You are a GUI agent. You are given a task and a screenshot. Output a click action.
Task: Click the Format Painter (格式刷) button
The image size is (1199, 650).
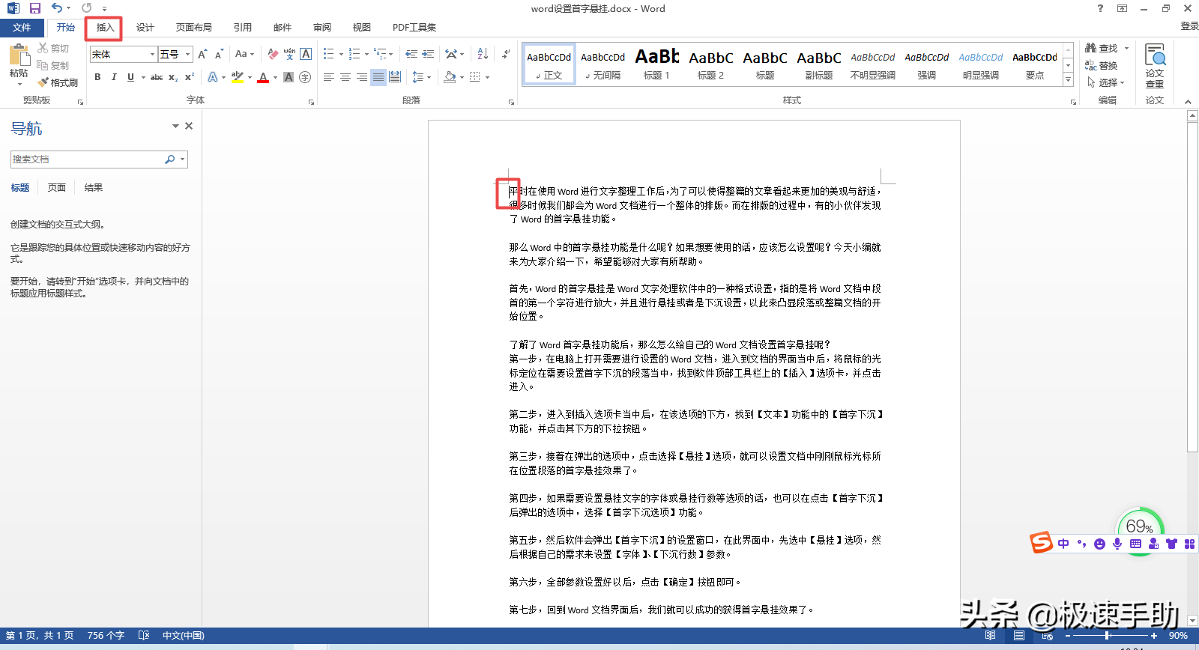tap(58, 82)
